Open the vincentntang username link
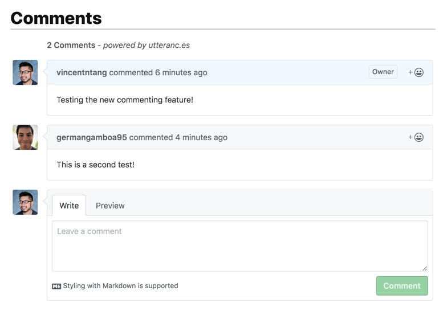 [x=82, y=72]
